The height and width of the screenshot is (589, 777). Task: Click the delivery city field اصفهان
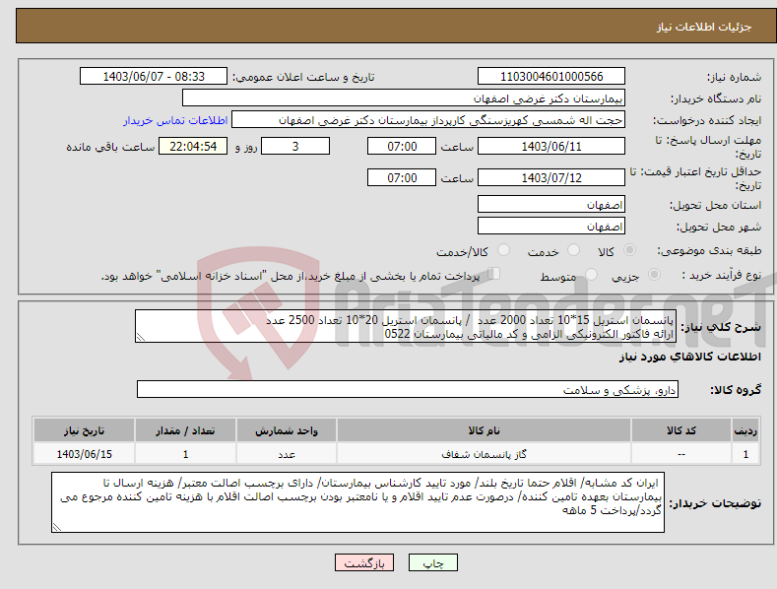551,227
